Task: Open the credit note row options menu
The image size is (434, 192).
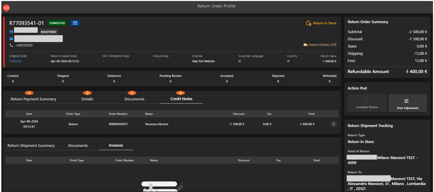Action: 334,124
